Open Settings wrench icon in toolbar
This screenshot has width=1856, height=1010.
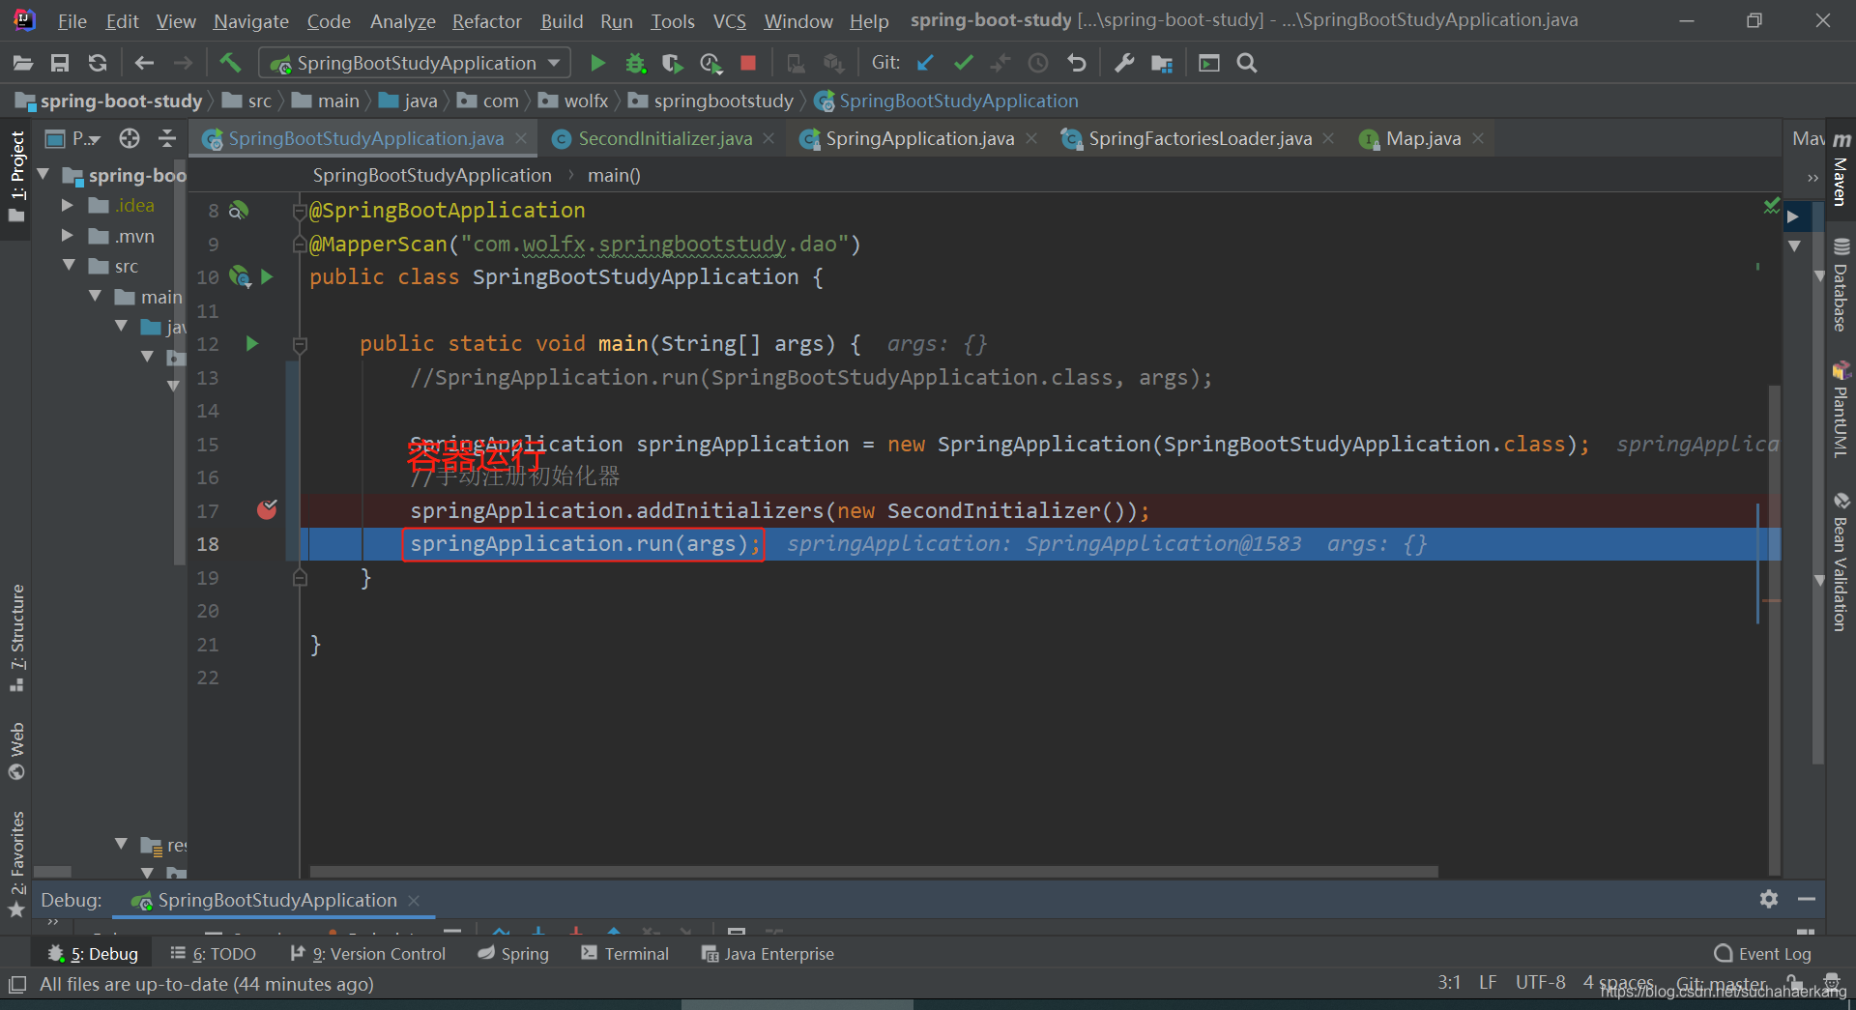(x=1124, y=63)
